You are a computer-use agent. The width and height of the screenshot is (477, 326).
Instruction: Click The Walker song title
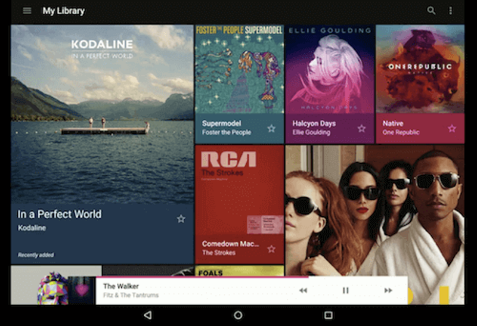pyautogui.click(x=121, y=286)
